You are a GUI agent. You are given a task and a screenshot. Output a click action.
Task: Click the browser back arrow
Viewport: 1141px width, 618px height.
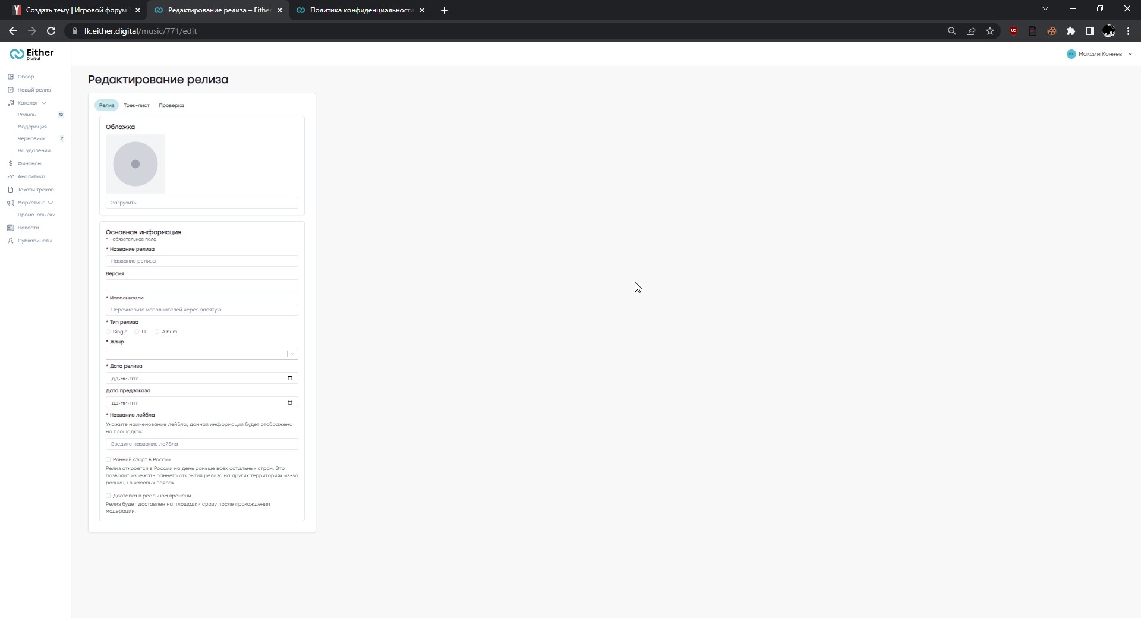pyautogui.click(x=13, y=31)
